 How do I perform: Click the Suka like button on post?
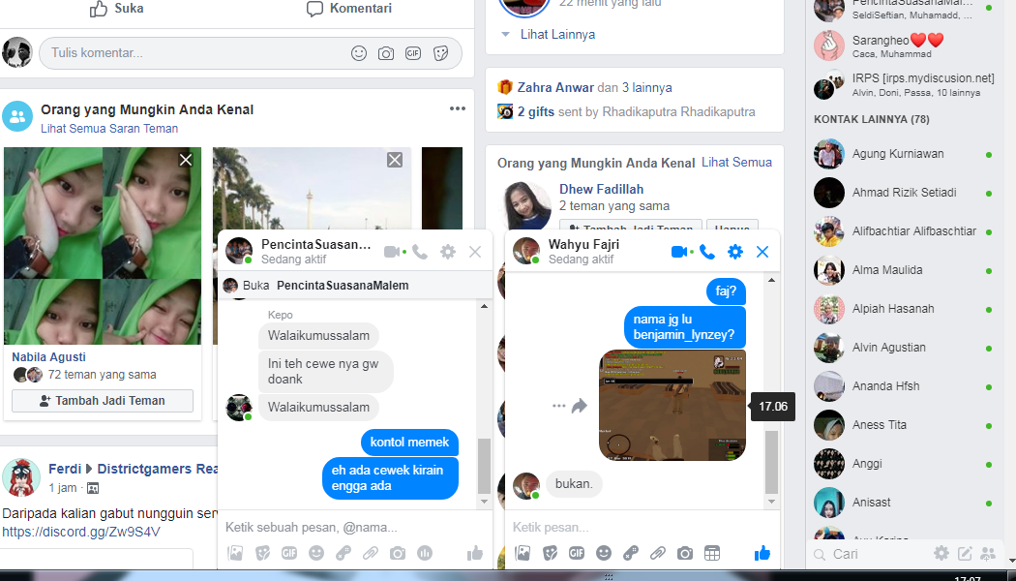(117, 9)
